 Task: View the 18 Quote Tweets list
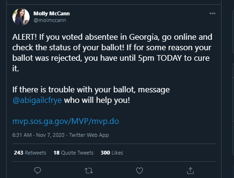pos(73,153)
